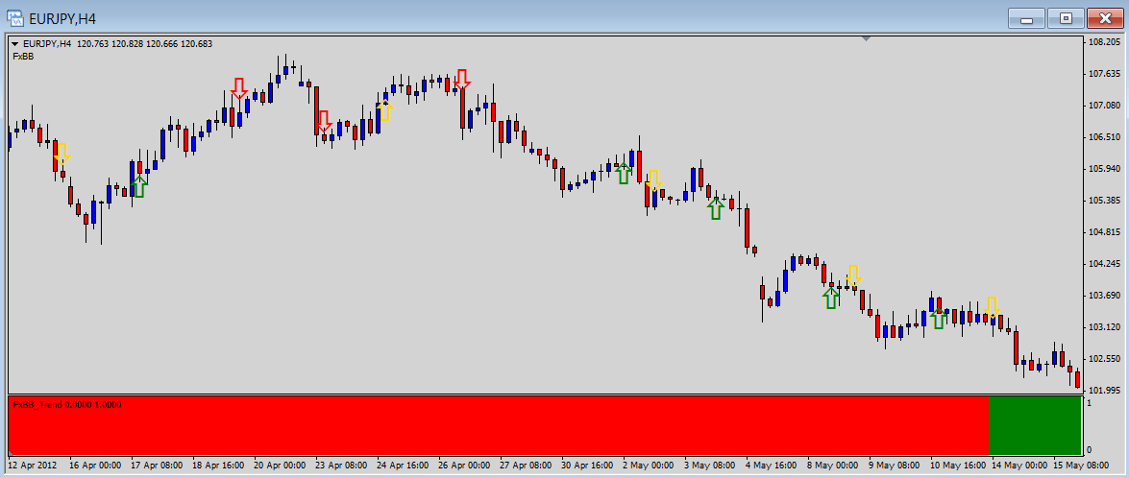Click the 103.690 price level

pyautogui.click(x=1104, y=295)
